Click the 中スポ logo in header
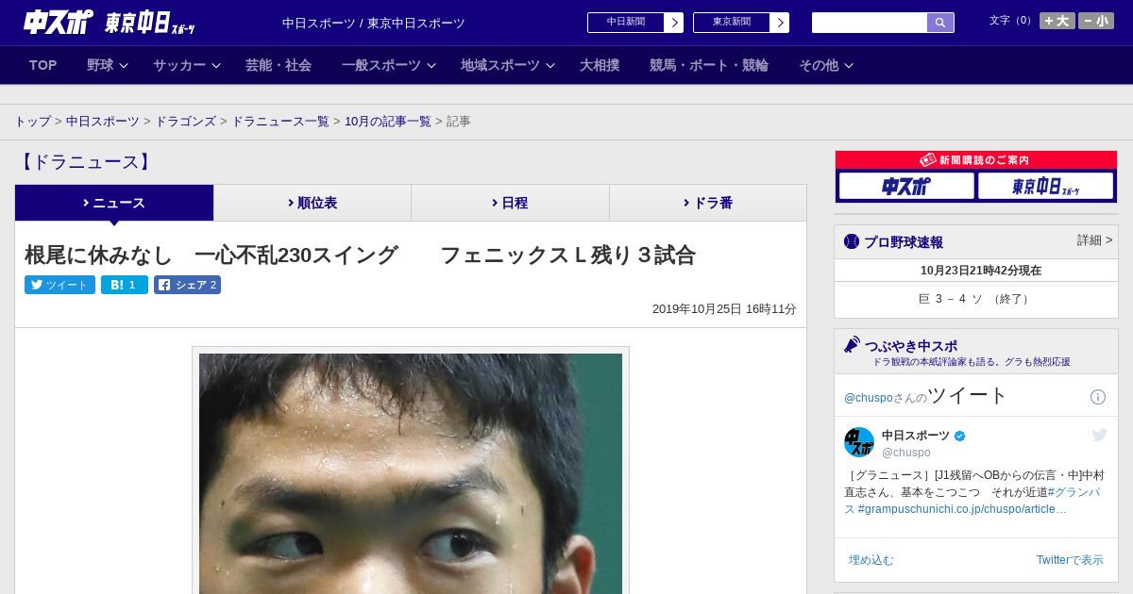This screenshot has height=594, width=1133. 59,23
